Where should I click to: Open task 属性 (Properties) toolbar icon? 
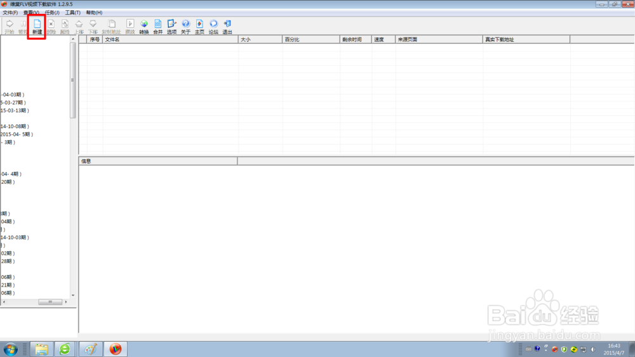pos(65,27)
